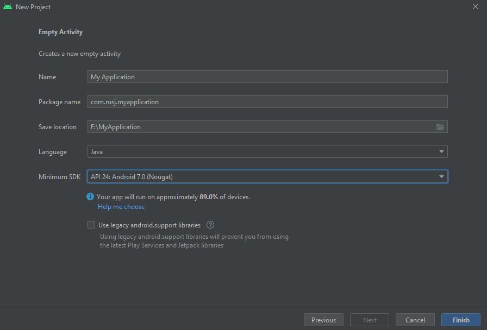
Task: Click the Minimum SDK label
Action: pyautogui.click(x=59, y=177)
